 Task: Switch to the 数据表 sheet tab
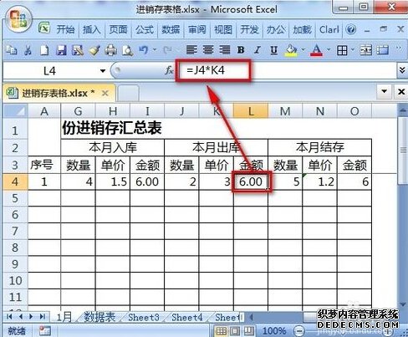click(99, 317)
